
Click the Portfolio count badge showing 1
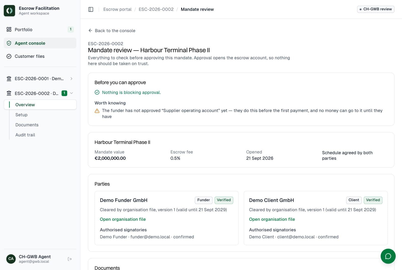click(71, 29)
